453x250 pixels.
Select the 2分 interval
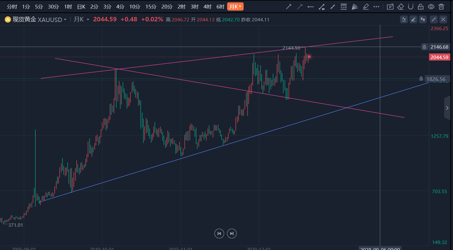pyautogui.click(x=94, y=7)
